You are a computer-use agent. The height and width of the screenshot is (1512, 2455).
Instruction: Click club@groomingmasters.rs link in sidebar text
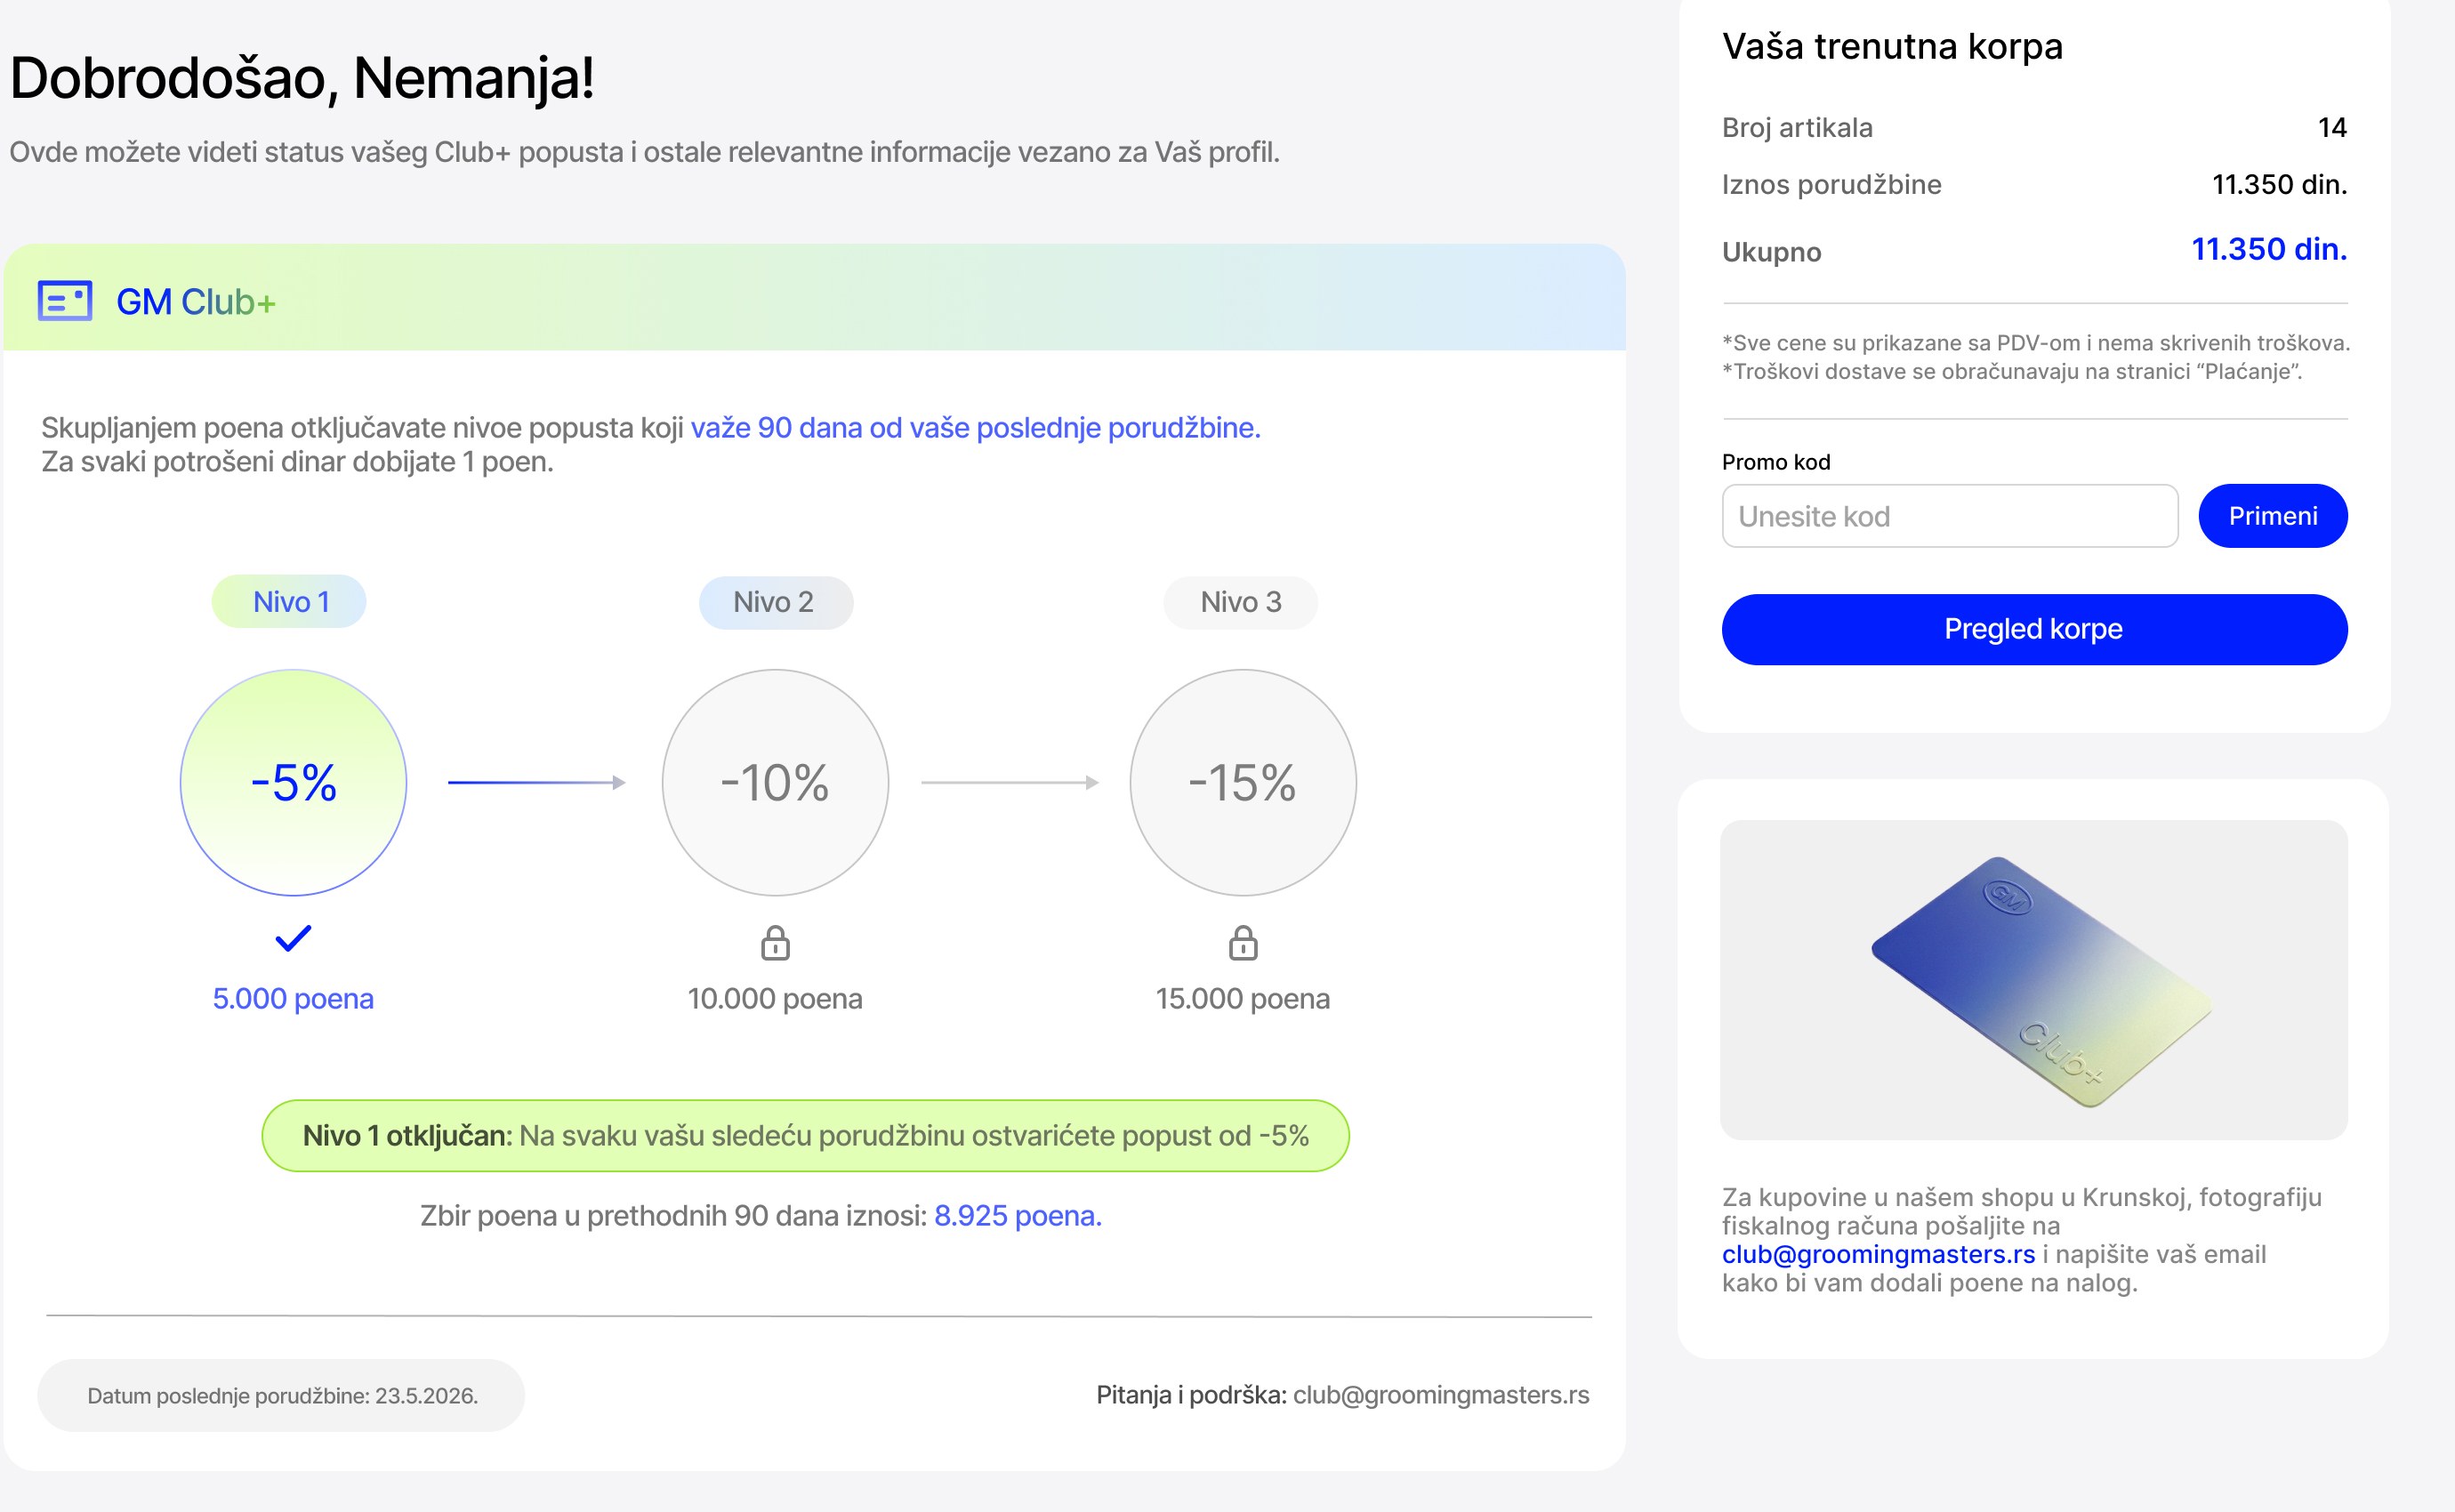pyautogui.click(x=1878, y=1254)
